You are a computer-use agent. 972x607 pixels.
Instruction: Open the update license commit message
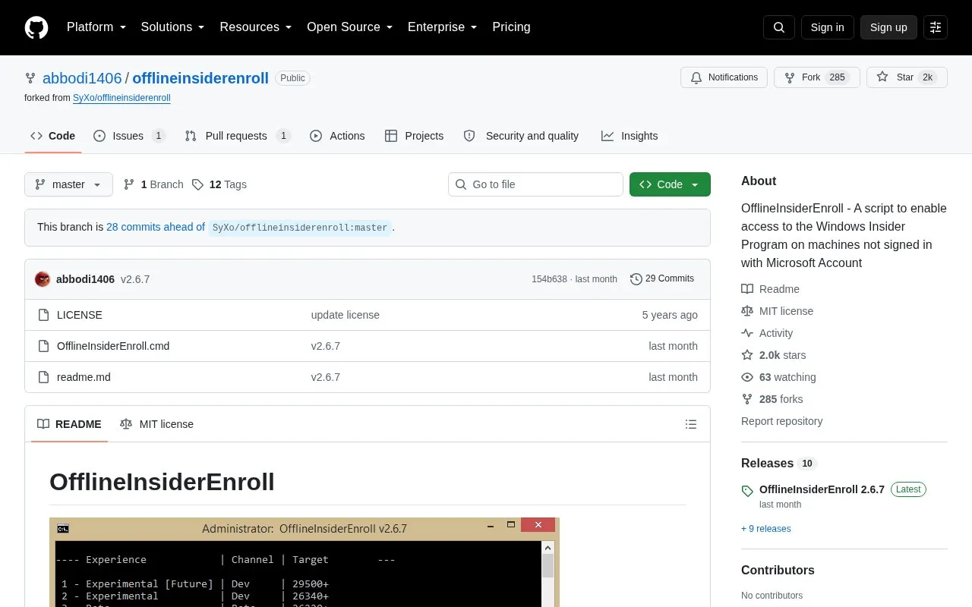(x=346, y=315)
